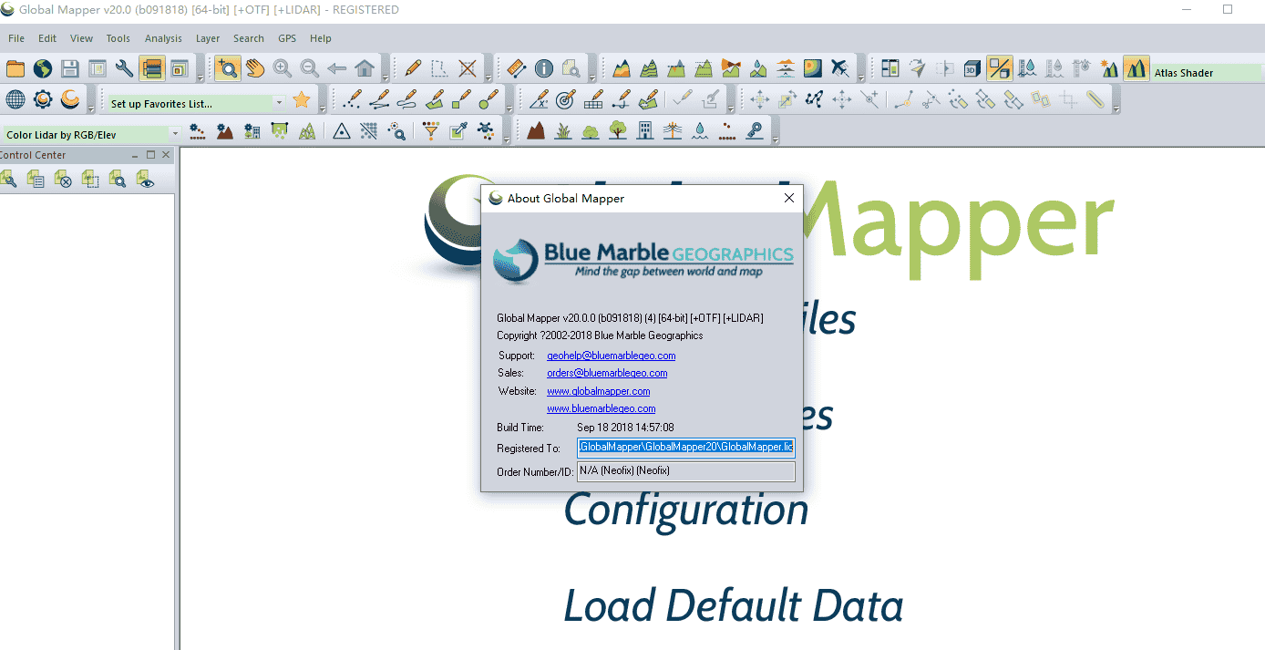The image size is (1265, 650).
Task: Select the Zoom tool in the toolbar
Action: [227, 68]
